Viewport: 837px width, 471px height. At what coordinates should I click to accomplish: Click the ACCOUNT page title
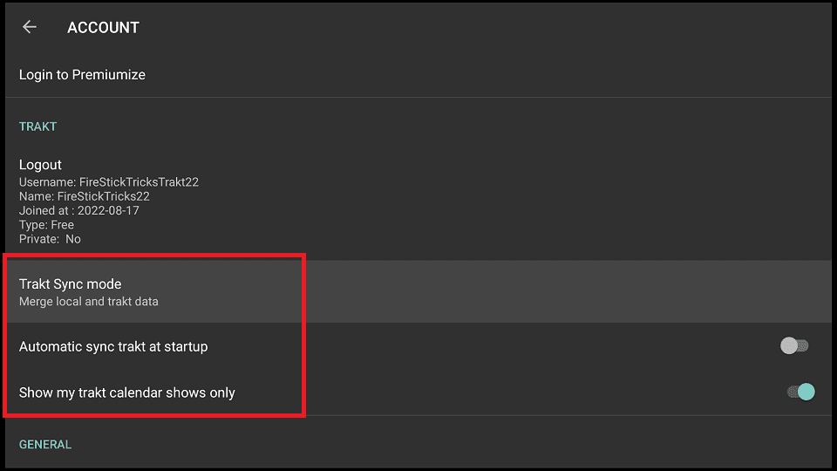click(103, 27)
